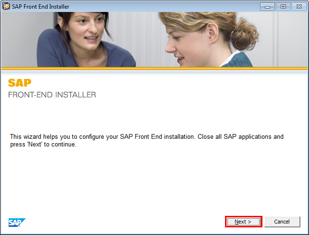Click the Next button to continue

coord(243,222)
